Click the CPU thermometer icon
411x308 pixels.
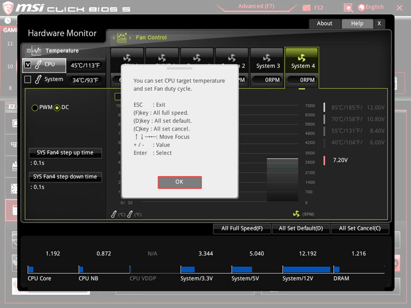point(38,64)
